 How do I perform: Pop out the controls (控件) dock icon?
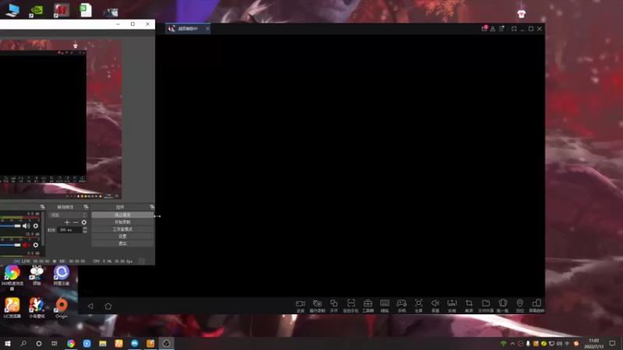[x=152, y=207]
